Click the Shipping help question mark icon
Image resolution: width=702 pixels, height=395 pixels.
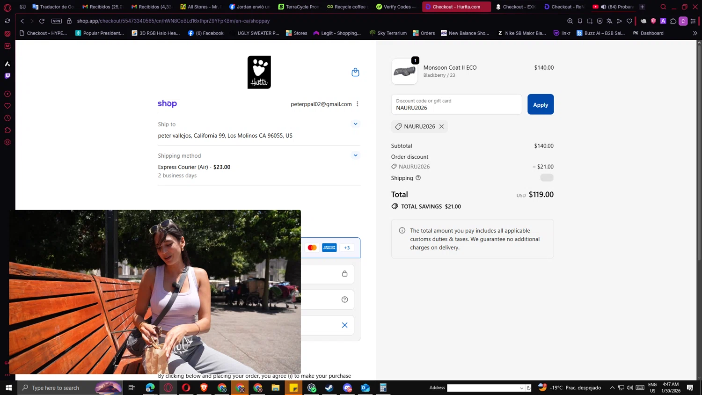point(418,178)
